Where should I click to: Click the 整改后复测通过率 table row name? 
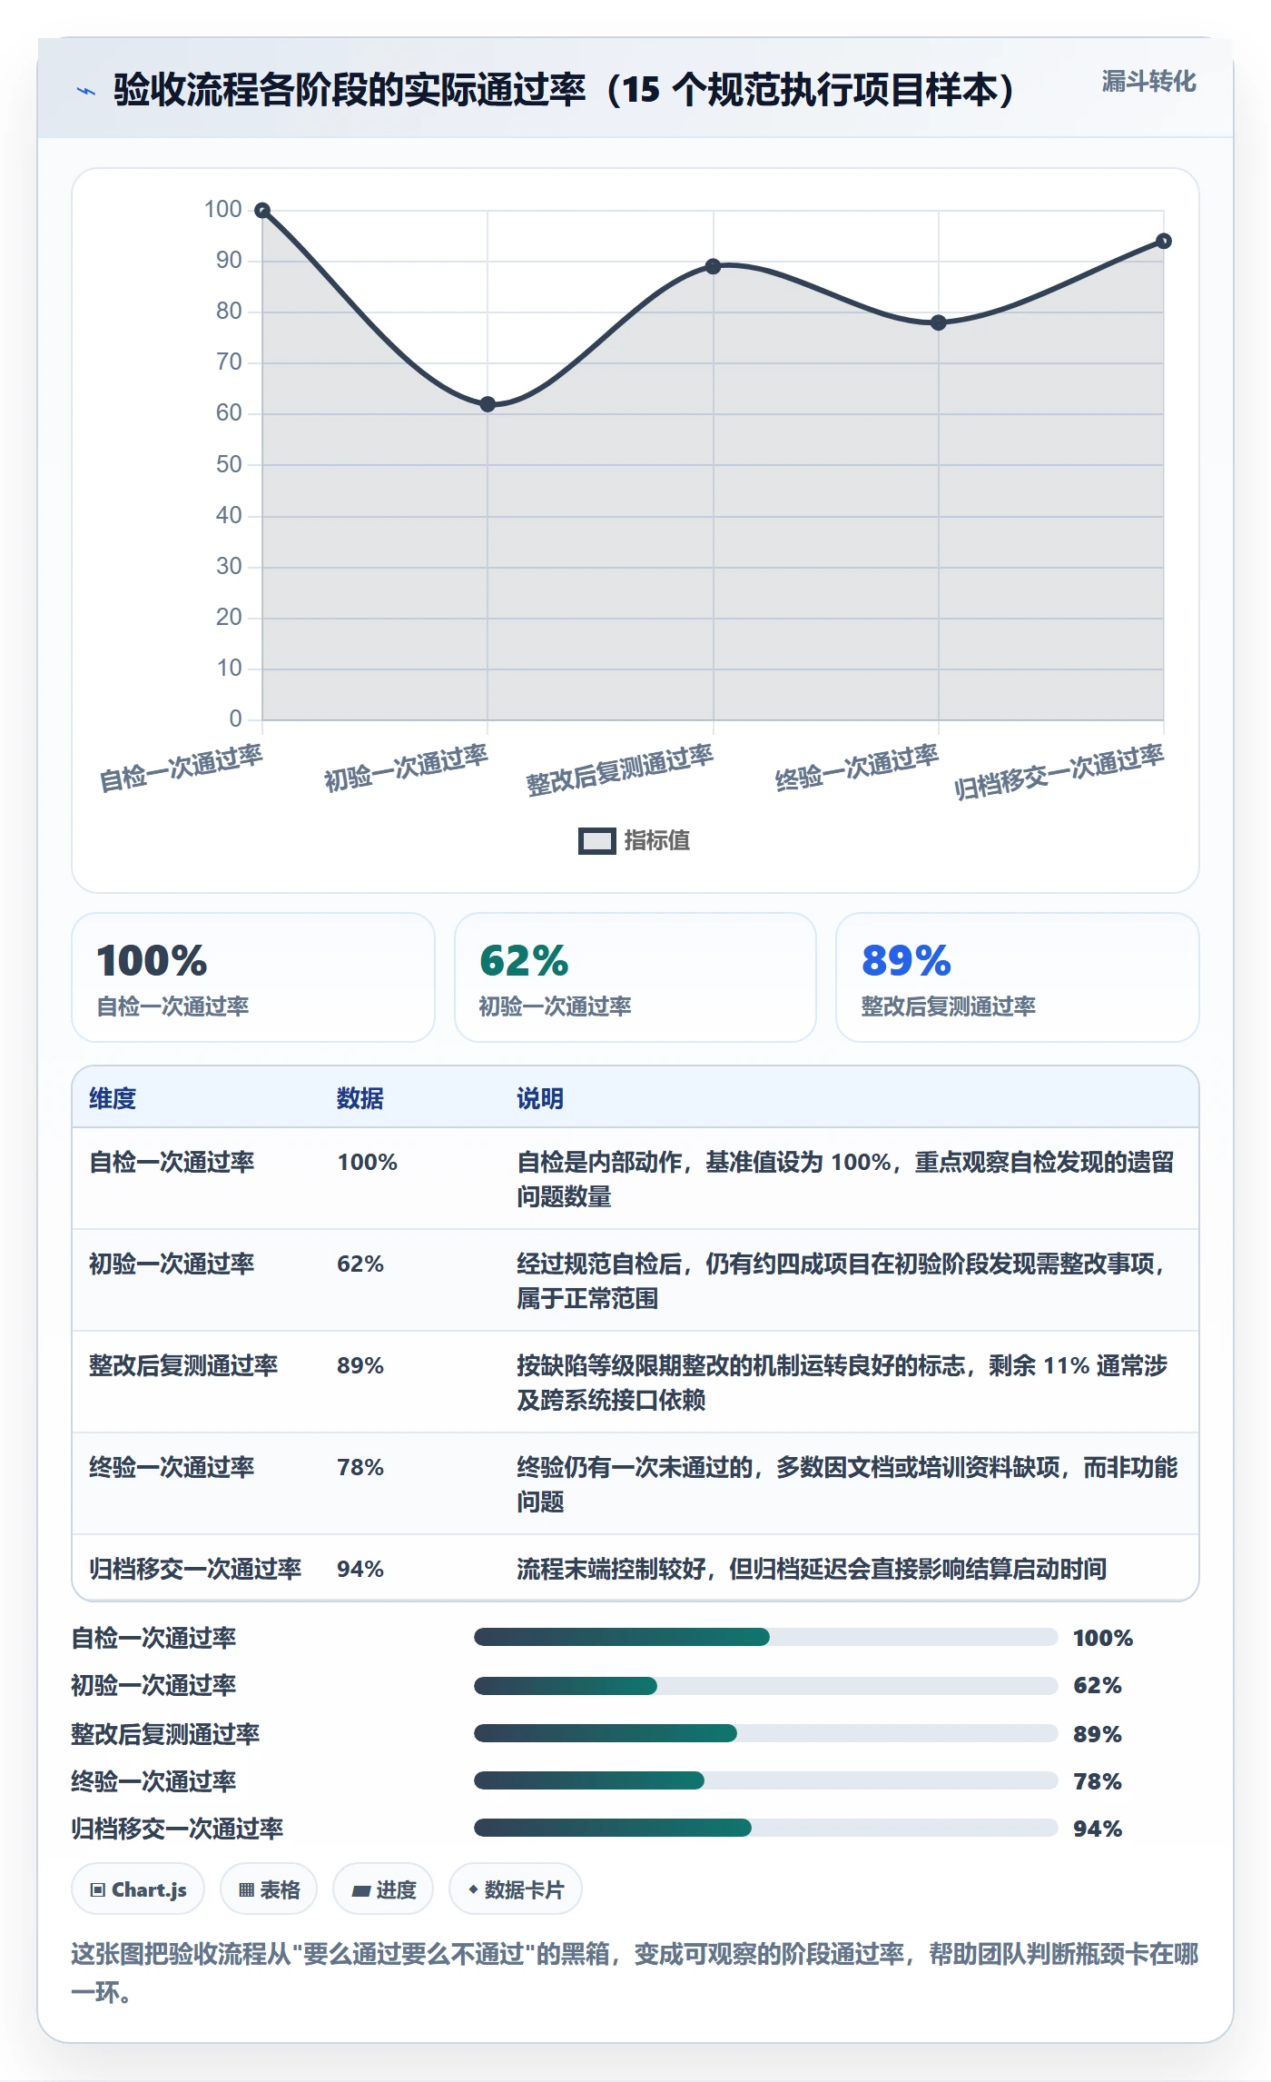[x=183, y=1366]
